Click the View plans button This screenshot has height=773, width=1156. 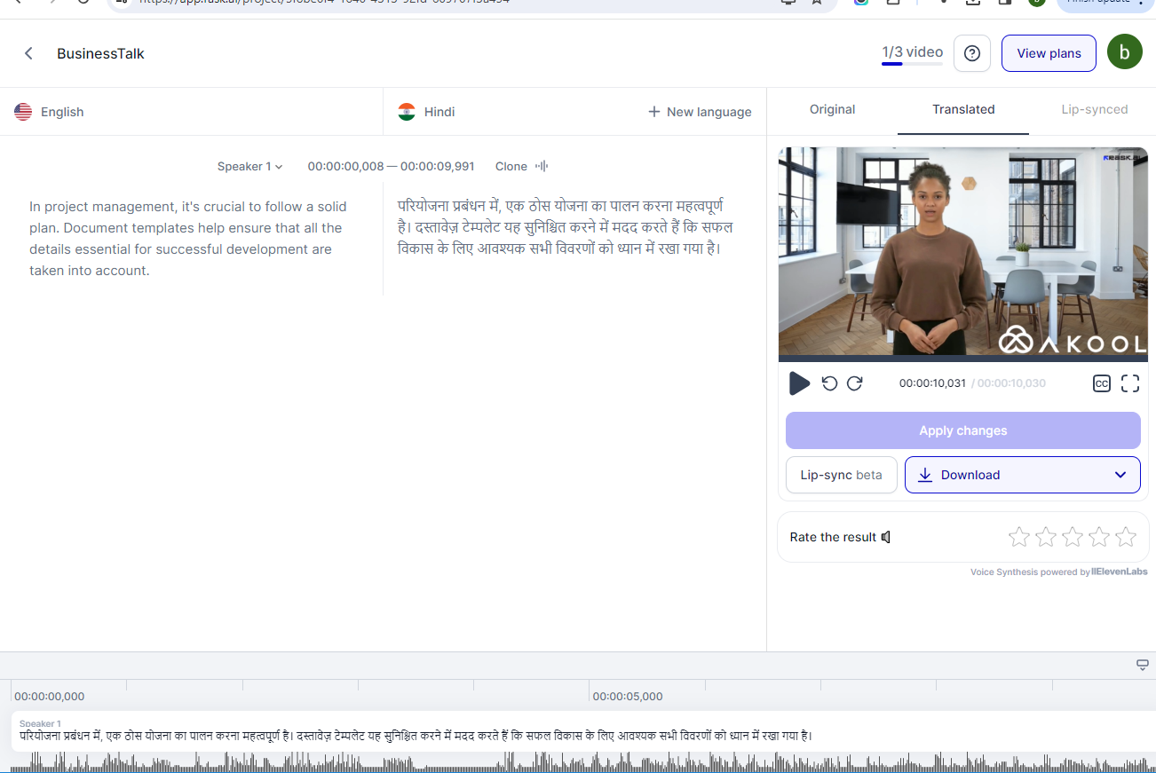tap(1049, 53)
